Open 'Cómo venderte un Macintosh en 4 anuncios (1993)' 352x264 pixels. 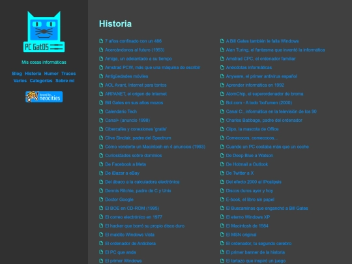[155, 147]
